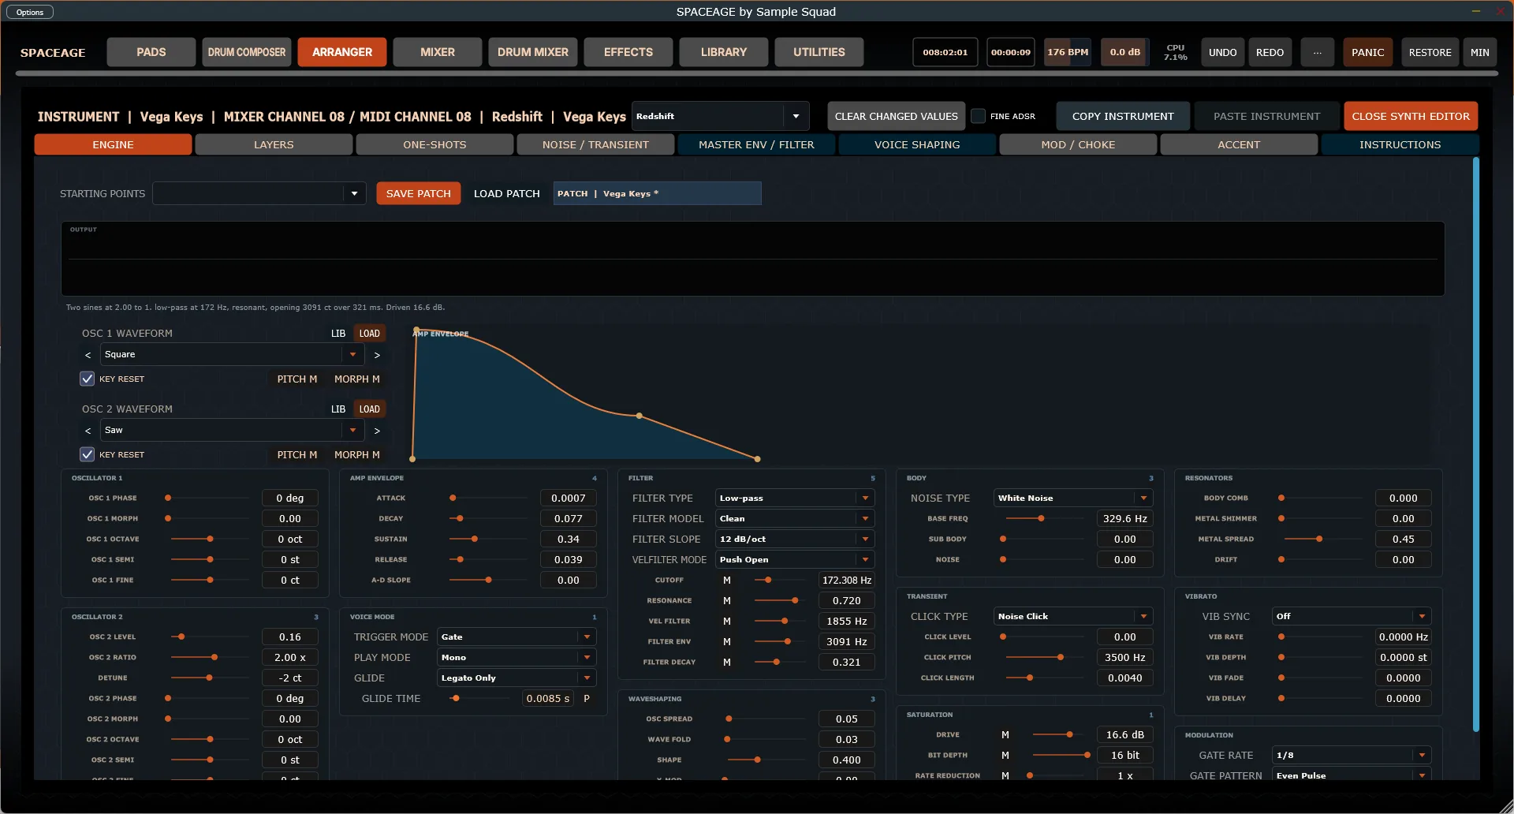Go to previous OSC 2 waveform arrow

click(88, 431)
